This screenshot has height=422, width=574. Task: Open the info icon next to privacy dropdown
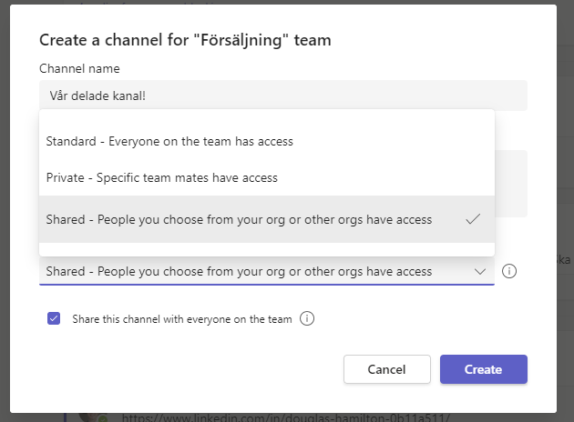pos(509,271)
